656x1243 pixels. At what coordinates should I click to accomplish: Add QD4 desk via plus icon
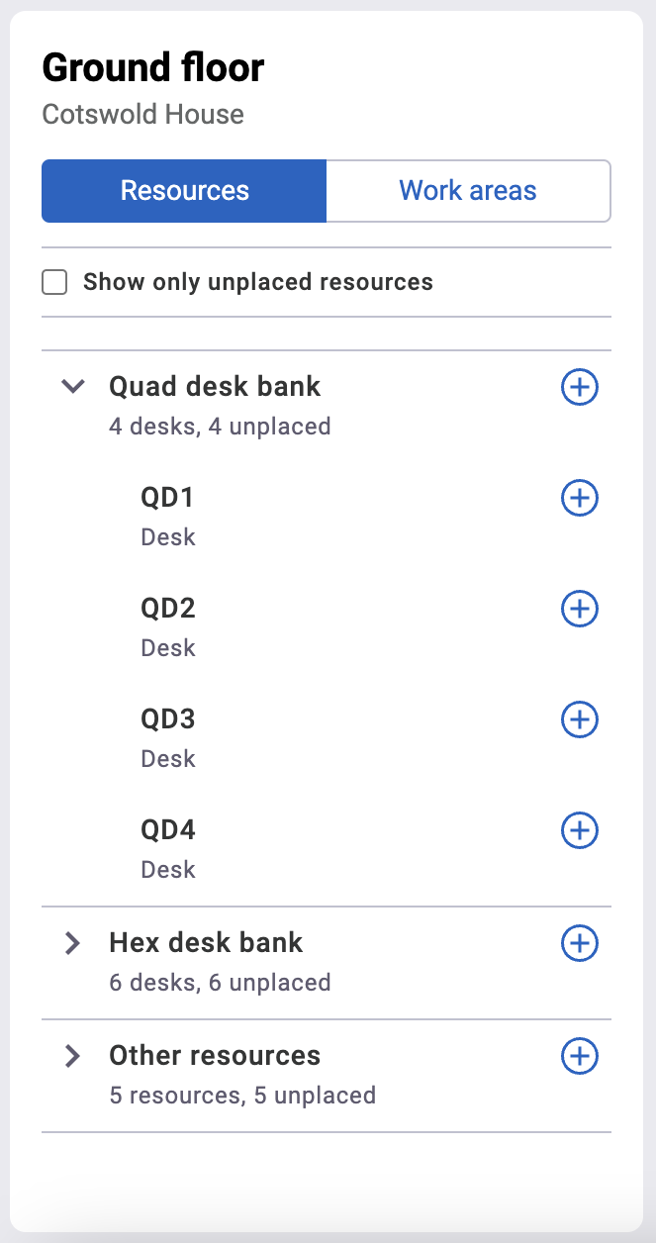[580, 830]
